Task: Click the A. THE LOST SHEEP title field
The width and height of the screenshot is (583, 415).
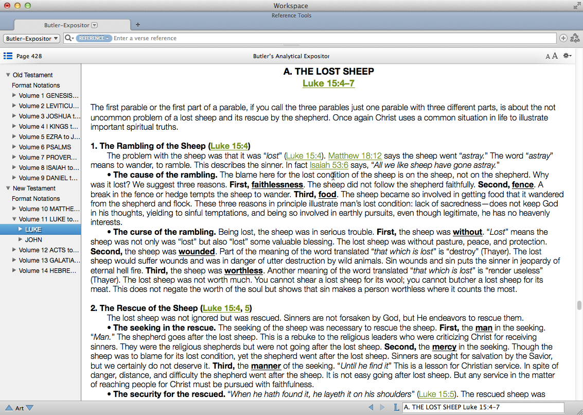Action: point(483,407)
